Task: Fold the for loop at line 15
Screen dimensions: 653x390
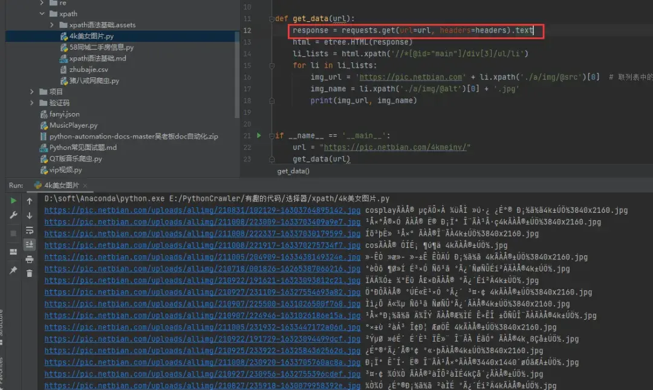Action: pyautogui.click(x=271, y=65)
